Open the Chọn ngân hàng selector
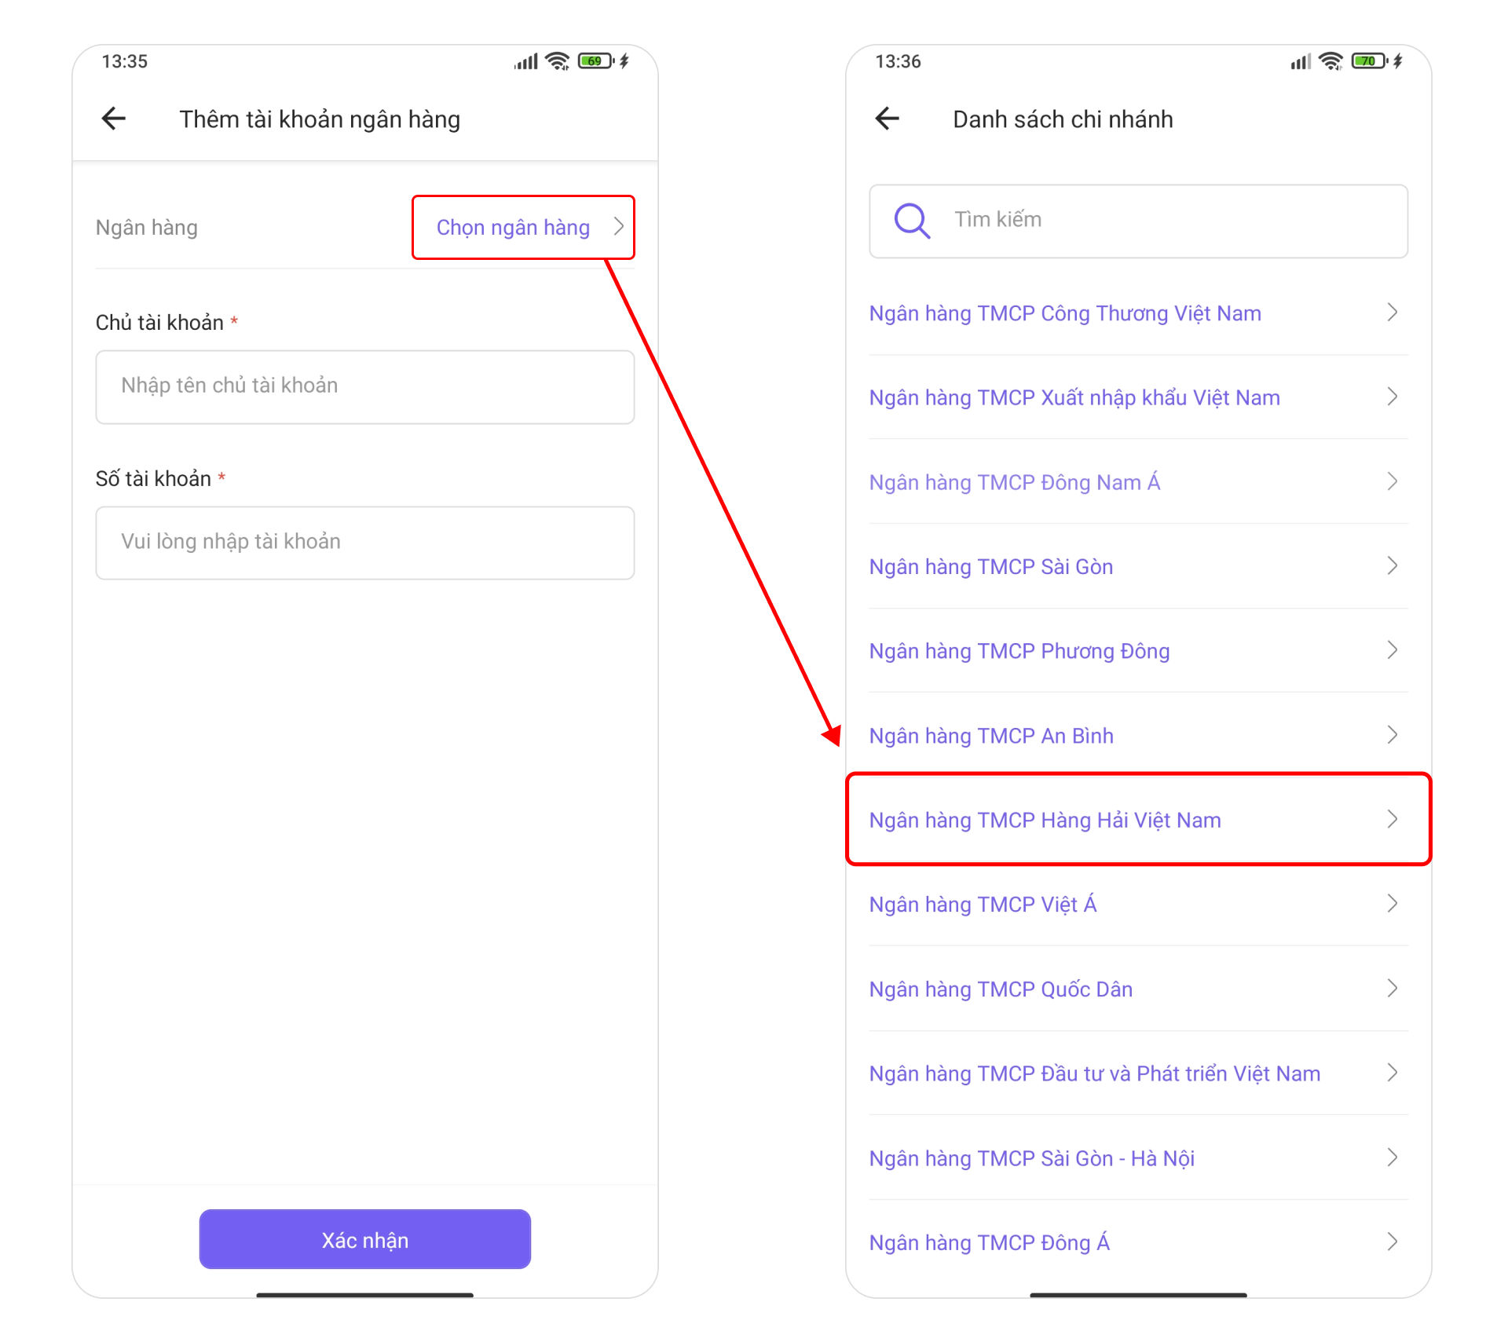The width and height of the screenshot is (1508, 1342). coord(523,227)
